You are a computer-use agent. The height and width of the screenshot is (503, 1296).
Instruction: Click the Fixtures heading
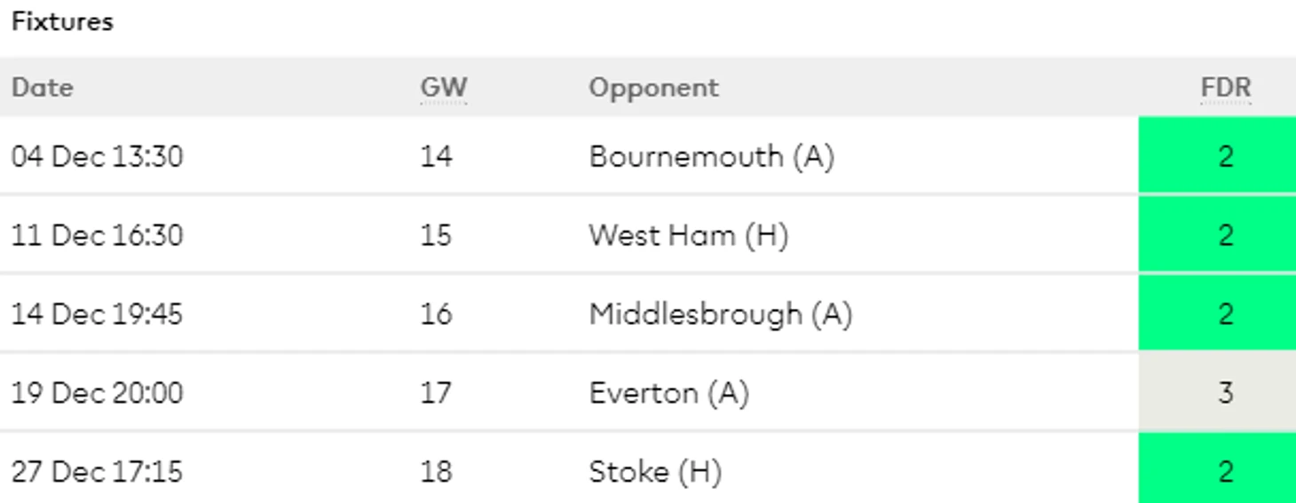pyautogui.click(x=62, y=21)
